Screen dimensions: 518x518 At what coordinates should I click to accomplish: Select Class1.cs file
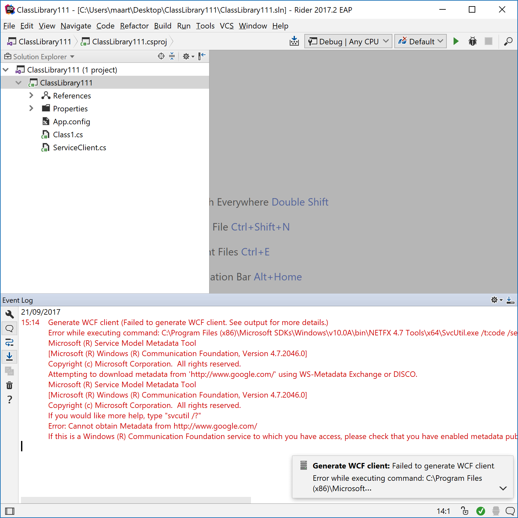(68, 135)
